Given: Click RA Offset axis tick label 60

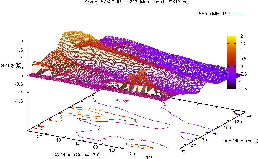Looking at the screenshot, I should point(77,144).
